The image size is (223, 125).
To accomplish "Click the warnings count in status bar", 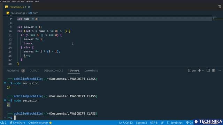I will (4, 123).
